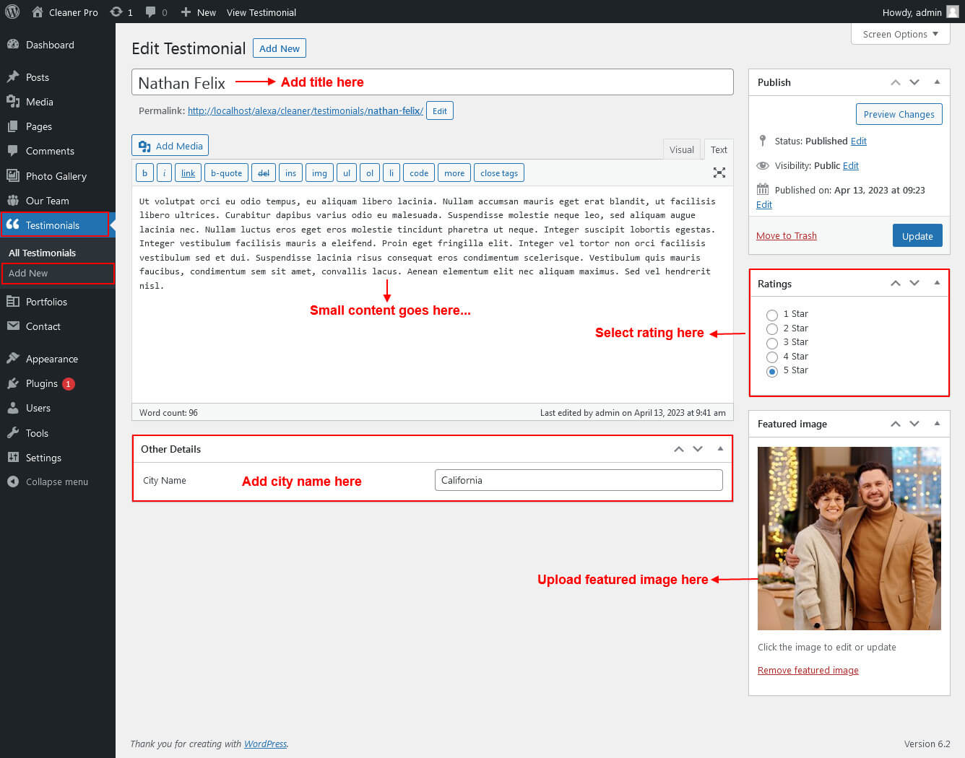Image resolution: width=965 pixels, height=758 pixels.
Task: Move Featured image panel down
Action: (914, 424)
